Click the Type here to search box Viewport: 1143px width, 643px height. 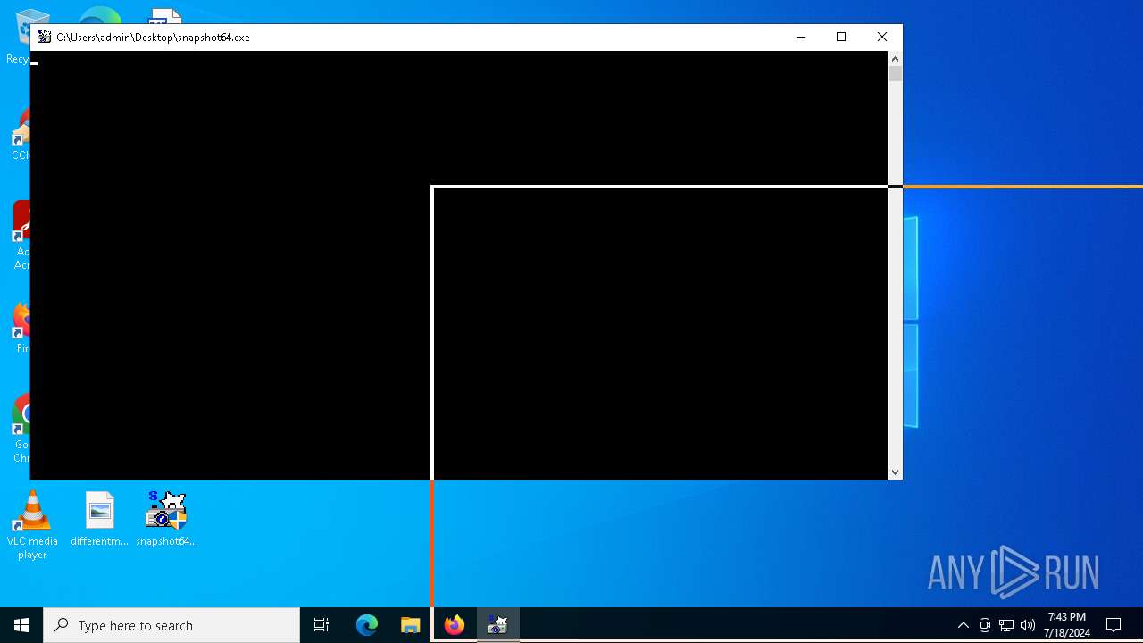coord(171,625)
